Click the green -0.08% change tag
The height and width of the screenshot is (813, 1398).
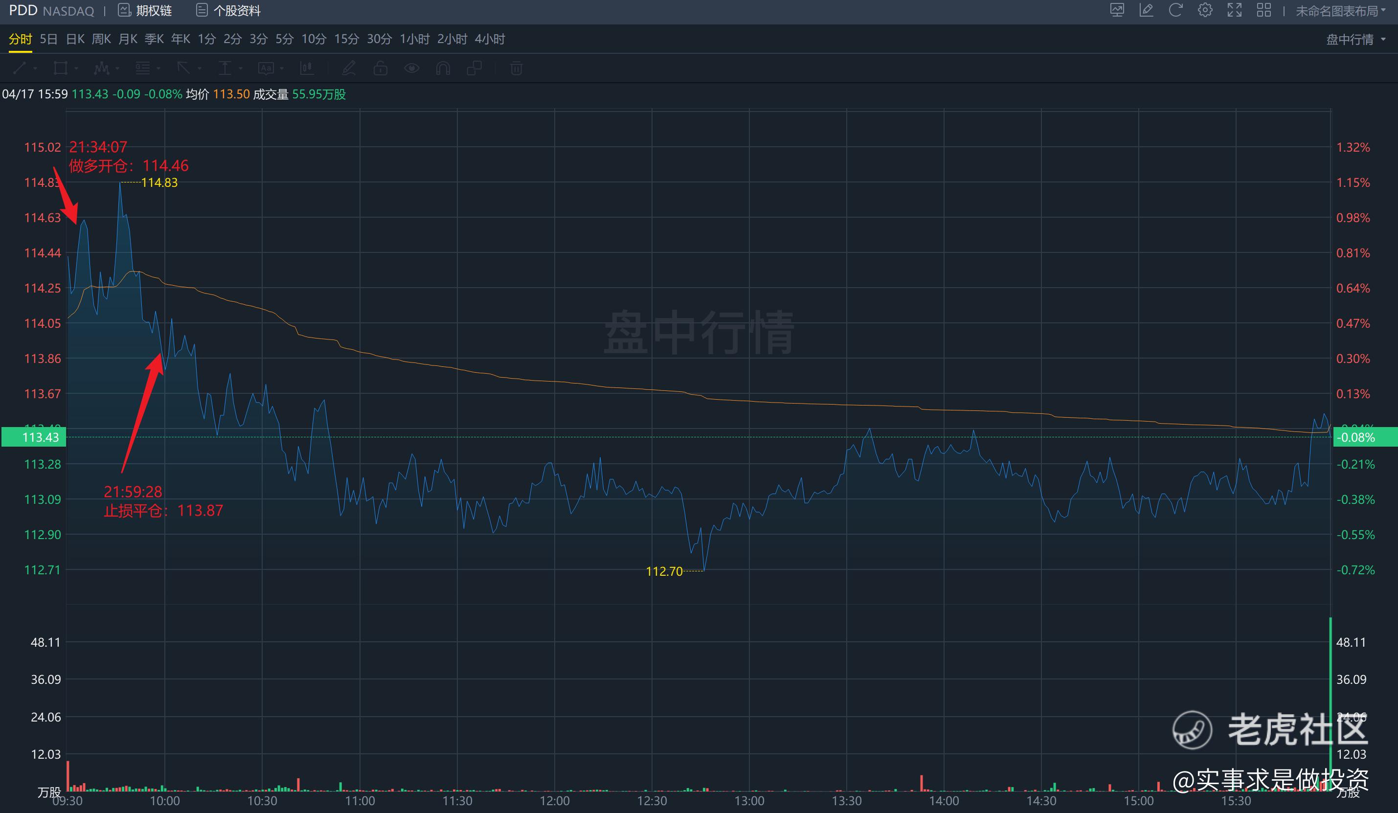1365,437
